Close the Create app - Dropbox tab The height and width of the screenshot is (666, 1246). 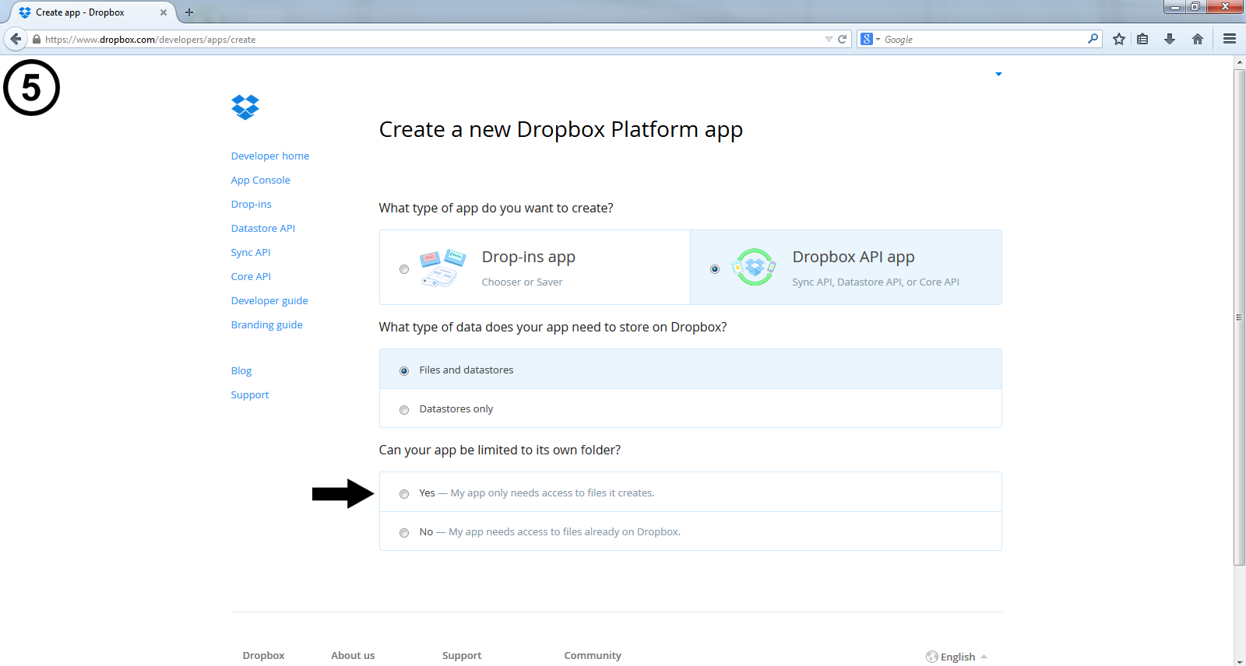[x=164, y=12]
